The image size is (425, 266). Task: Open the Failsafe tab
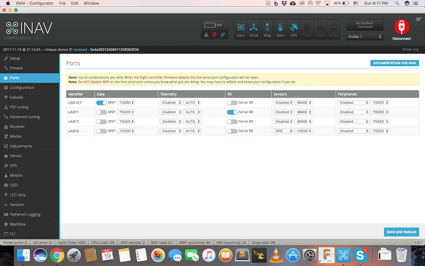[x=29, y=97]
